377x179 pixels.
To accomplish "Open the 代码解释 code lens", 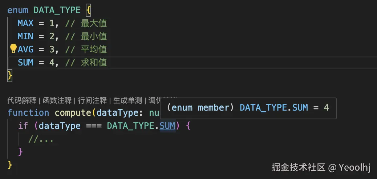I will click(x=22, y=100).
